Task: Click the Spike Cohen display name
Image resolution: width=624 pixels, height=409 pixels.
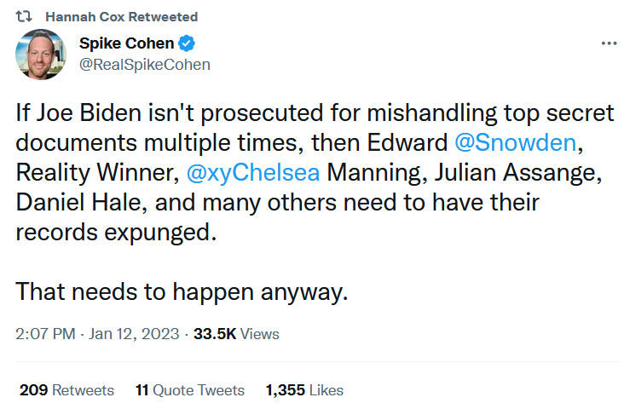Action: 126,43
